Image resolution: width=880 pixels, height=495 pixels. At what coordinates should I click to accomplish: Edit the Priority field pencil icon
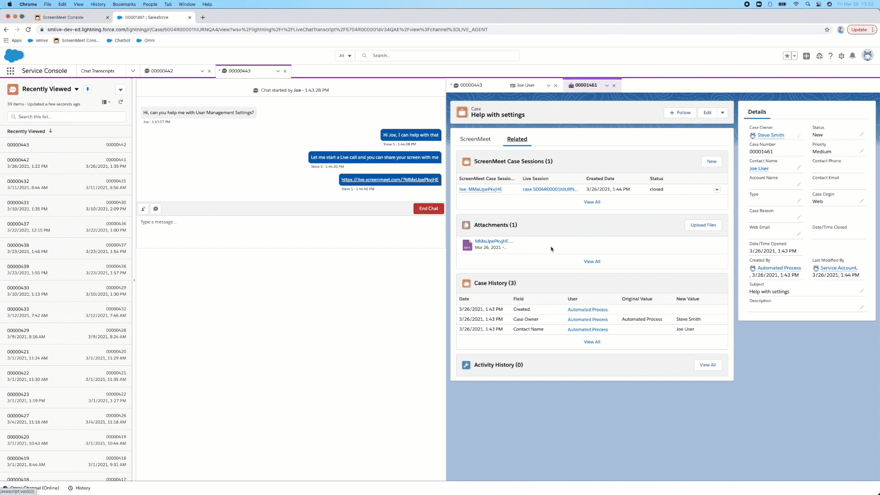(x=862, y=151)
